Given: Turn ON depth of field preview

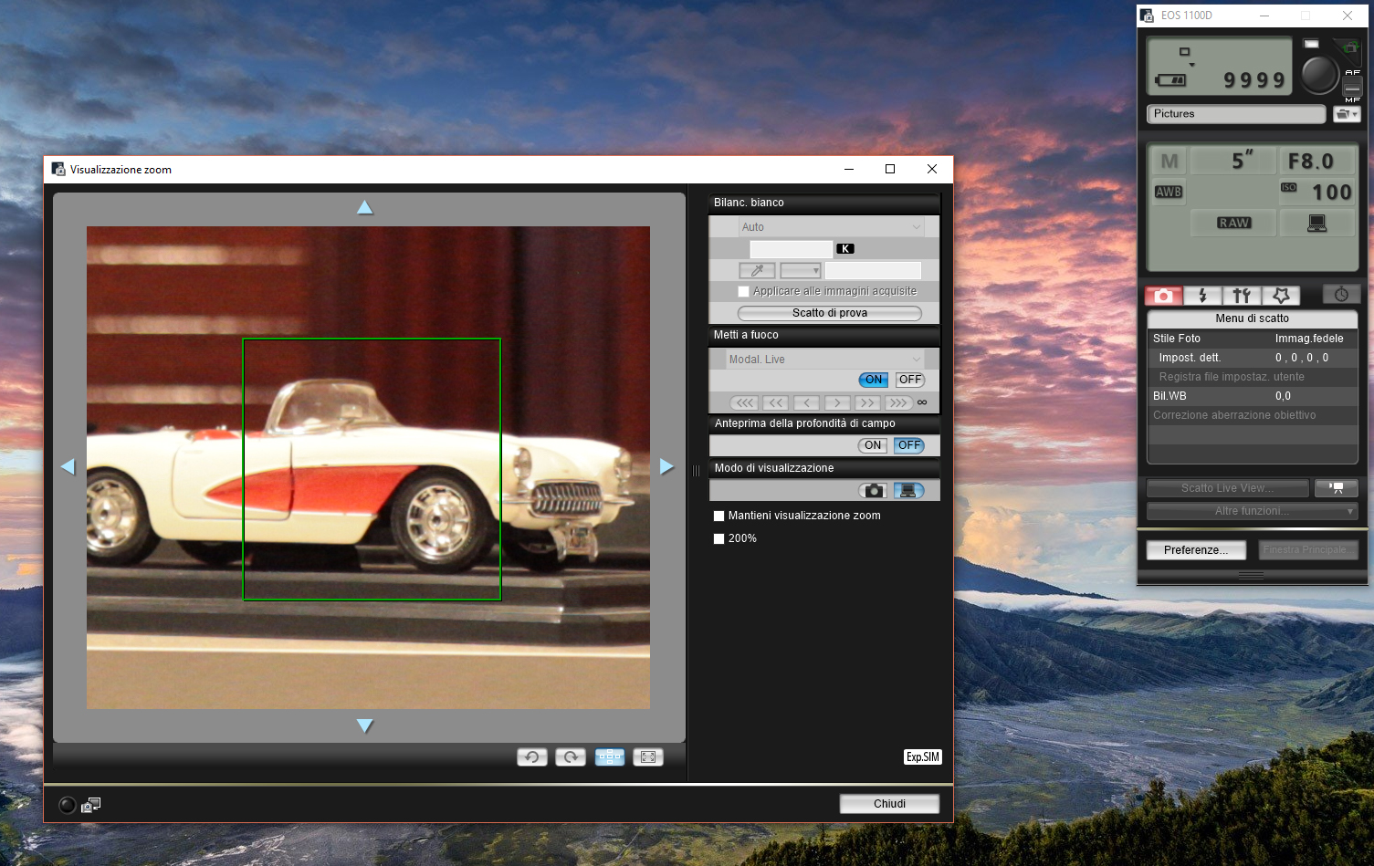Looking at the screenshot, I should pos(873,445).
